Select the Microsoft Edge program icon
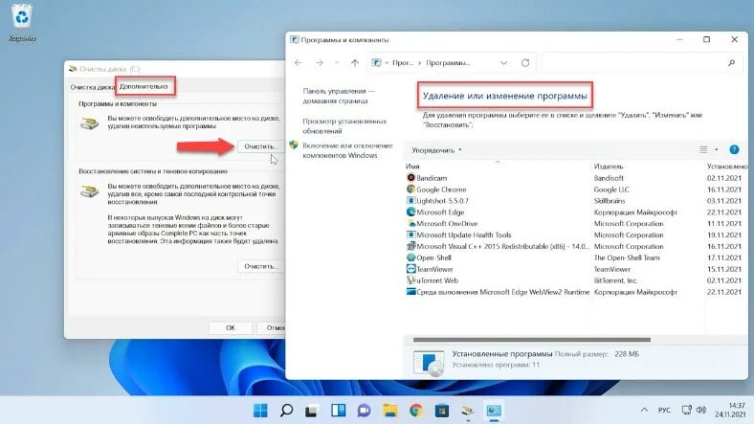The height and width of the screenshot is (424, 754). [410, 212]
